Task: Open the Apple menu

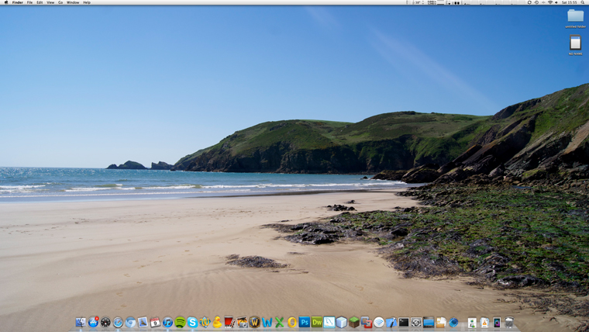Action: pos(5,2)
